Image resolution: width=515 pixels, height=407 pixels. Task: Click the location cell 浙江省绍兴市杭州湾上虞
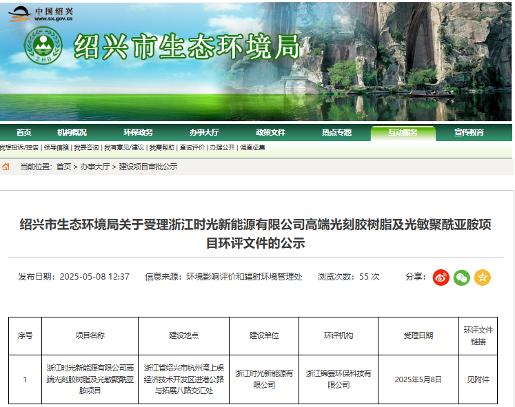[184, 379]
